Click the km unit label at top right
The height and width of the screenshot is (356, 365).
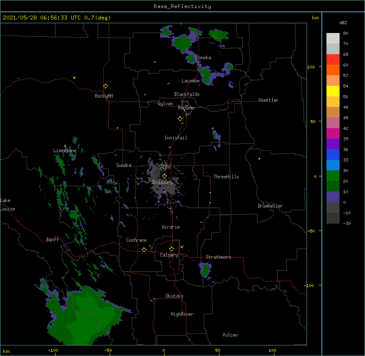(x=315, y=18)
